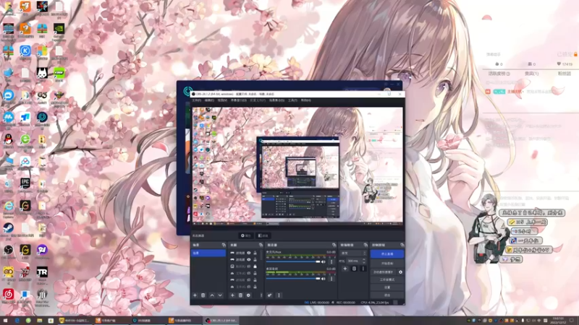Open the Tomb Raider TR desktop icon
The width and height of the screenshot is (579, 325).
42,274
